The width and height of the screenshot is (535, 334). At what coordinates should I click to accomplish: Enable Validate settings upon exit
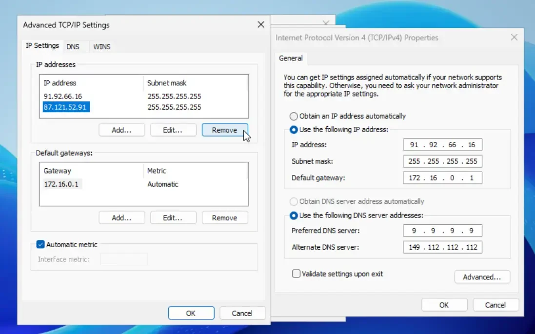click(x=296, y=274)
